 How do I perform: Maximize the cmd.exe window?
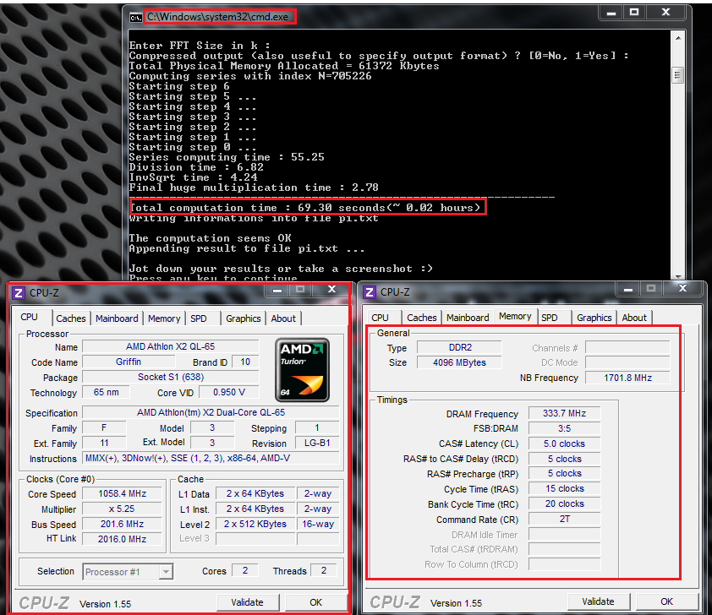tap(634, 13)
